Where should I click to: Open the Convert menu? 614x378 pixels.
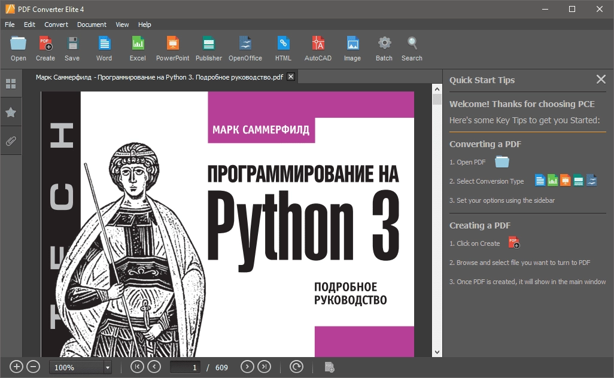(56, 25)
